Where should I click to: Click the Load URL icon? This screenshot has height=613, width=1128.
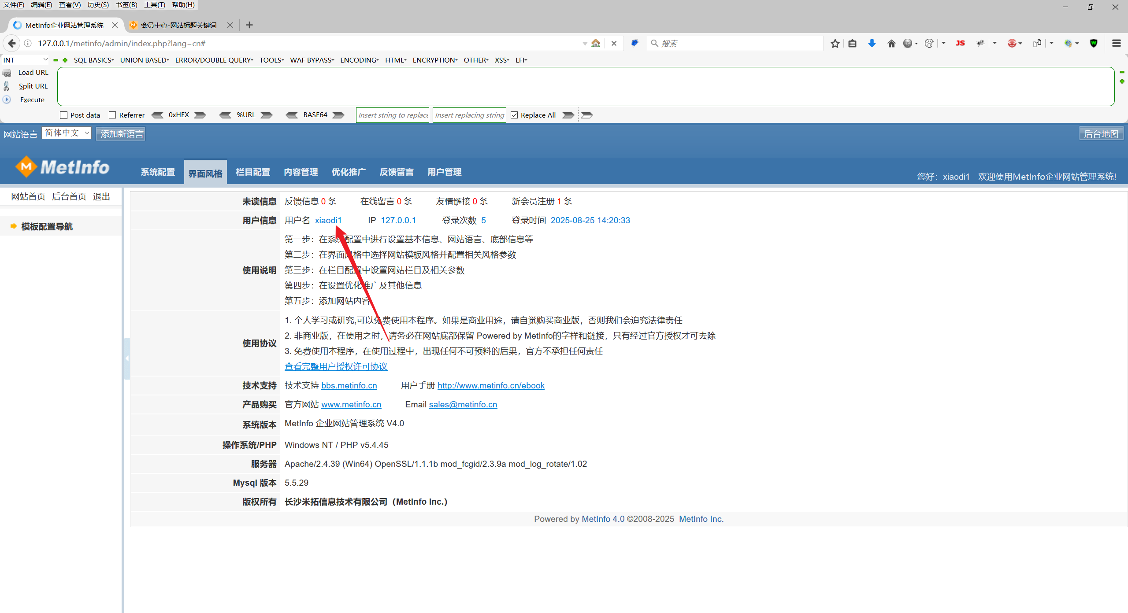(x=7, y=73)
